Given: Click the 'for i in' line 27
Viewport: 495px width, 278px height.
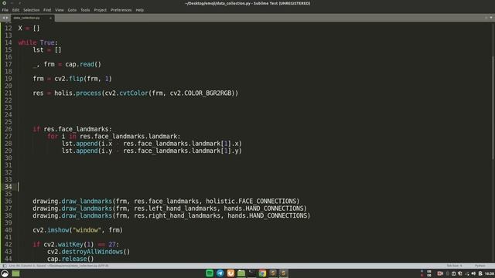Looking at the screenshot, I should pos(114,137).
